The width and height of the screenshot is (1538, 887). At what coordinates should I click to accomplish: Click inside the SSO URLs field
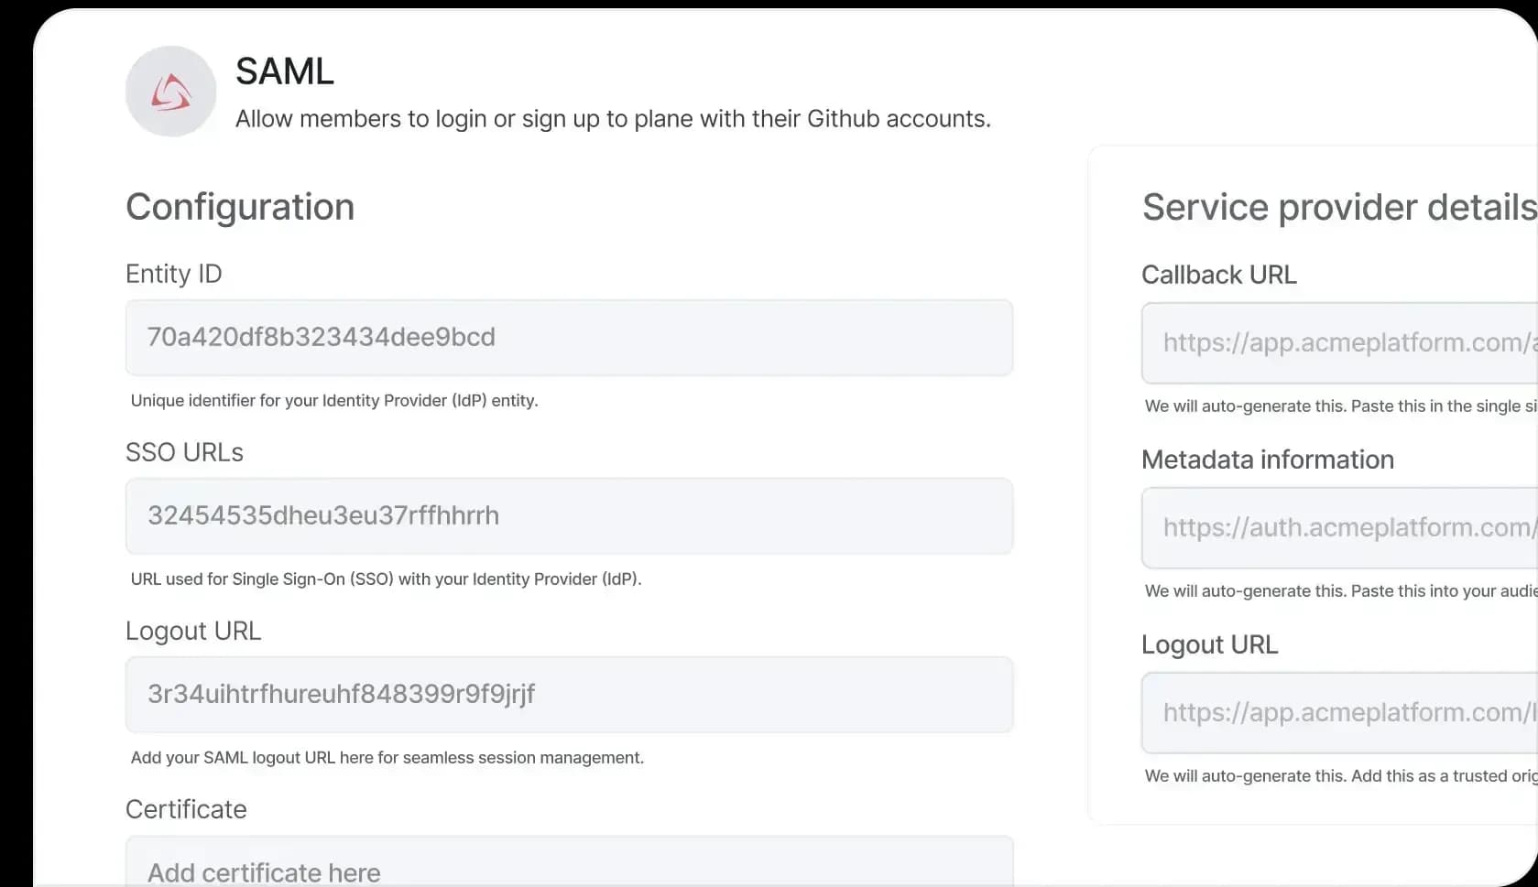click(x=568, y=516)
